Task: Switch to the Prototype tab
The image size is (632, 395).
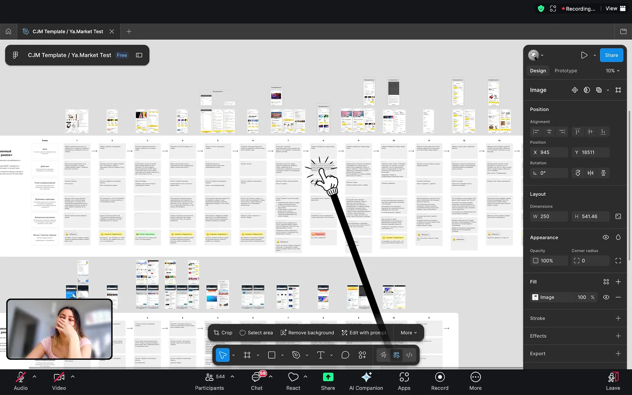Action: 566,71
